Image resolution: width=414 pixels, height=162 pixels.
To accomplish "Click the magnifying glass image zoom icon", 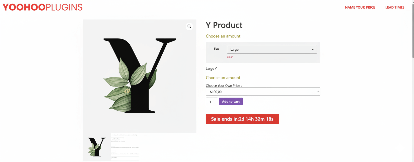I will pos(189,26).
